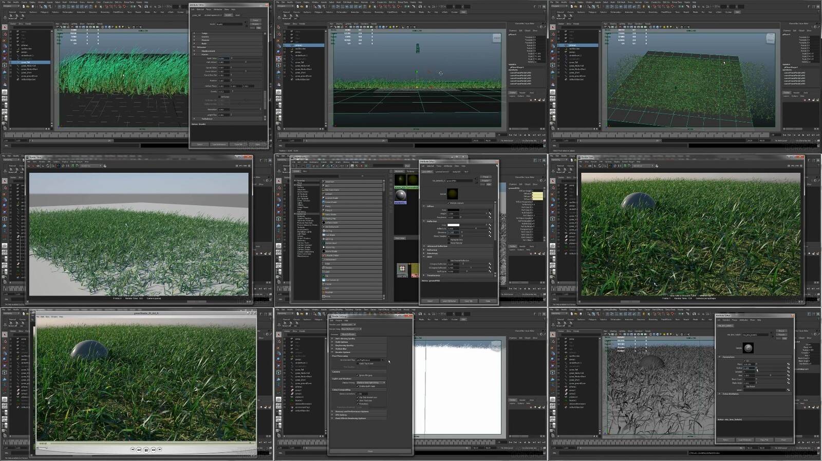Viewport: 822px width, 461px height.
Task: Expand Translucency section in grass material
Action: tap(424, 275)
